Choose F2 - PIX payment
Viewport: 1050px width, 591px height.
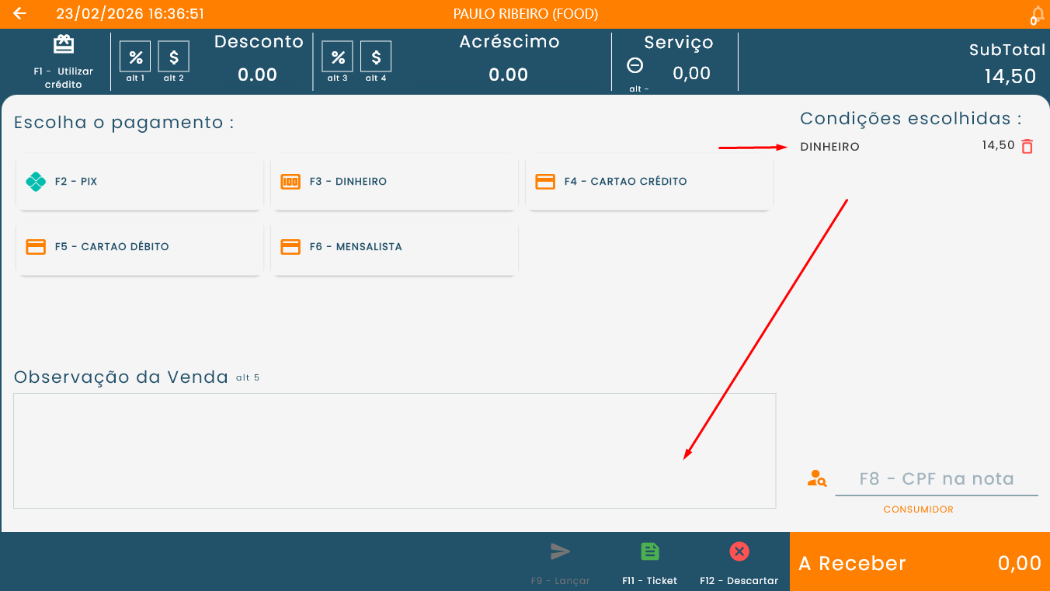(x=139, y=182)
